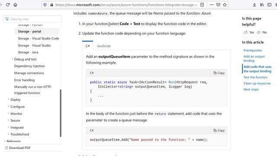Open Manage connections article

click(29, 73)
